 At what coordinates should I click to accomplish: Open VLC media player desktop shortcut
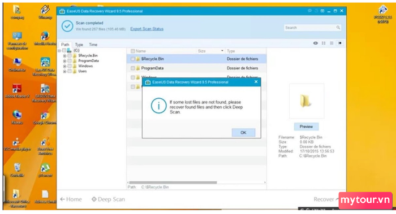[x=17, y=144]
